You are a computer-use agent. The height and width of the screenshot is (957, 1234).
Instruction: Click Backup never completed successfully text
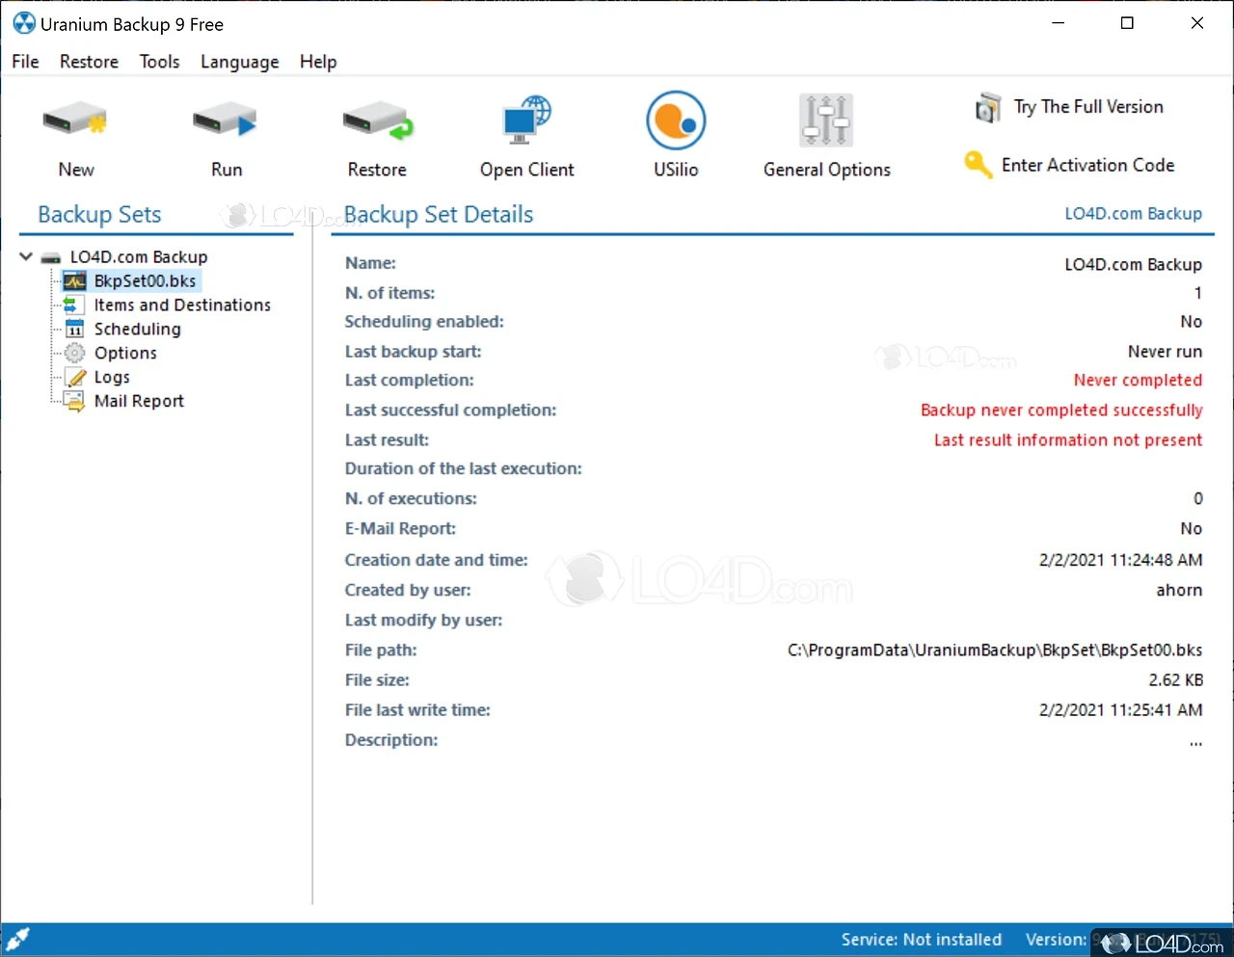point(1061,411)
